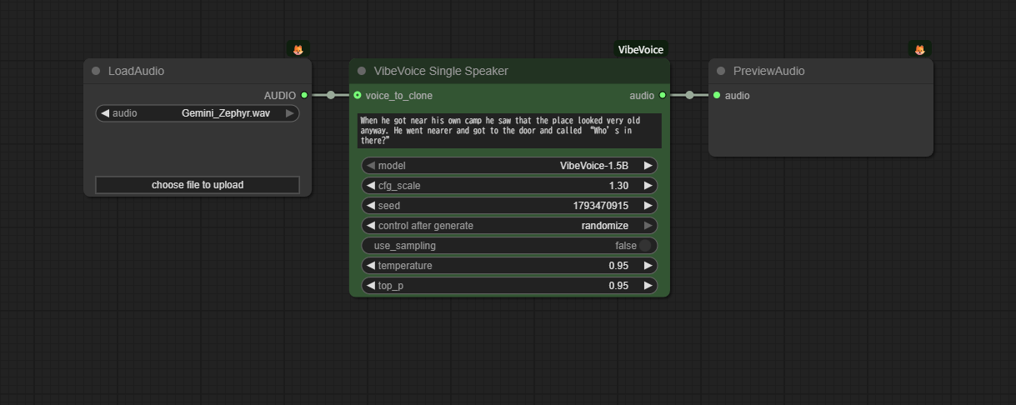The width and height of the screenshot is (1016, 405).
Task: Decrease temperature with left arrow
Action: click(x=371, y=266)
